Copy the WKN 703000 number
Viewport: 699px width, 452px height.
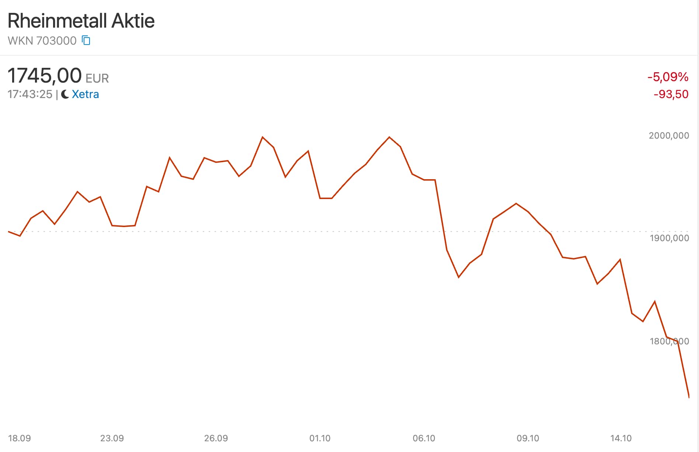(x=86, y=40)
